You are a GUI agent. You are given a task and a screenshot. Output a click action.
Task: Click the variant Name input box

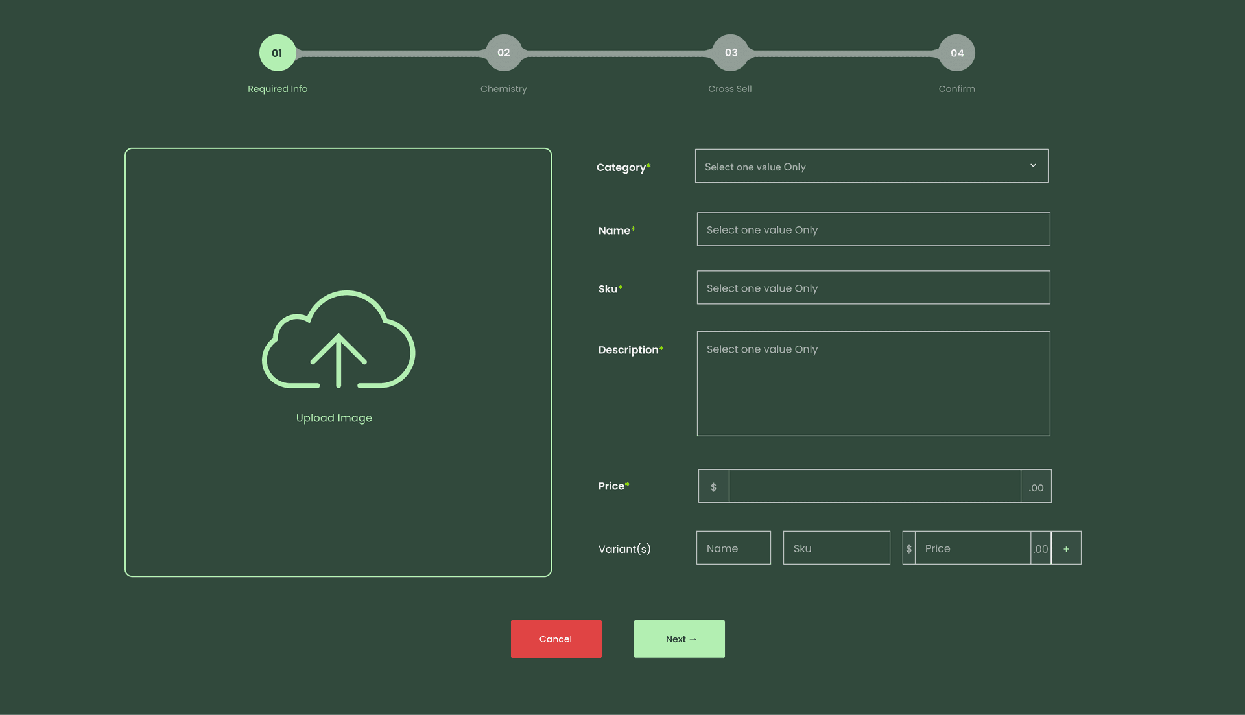[x=733, y=548]
